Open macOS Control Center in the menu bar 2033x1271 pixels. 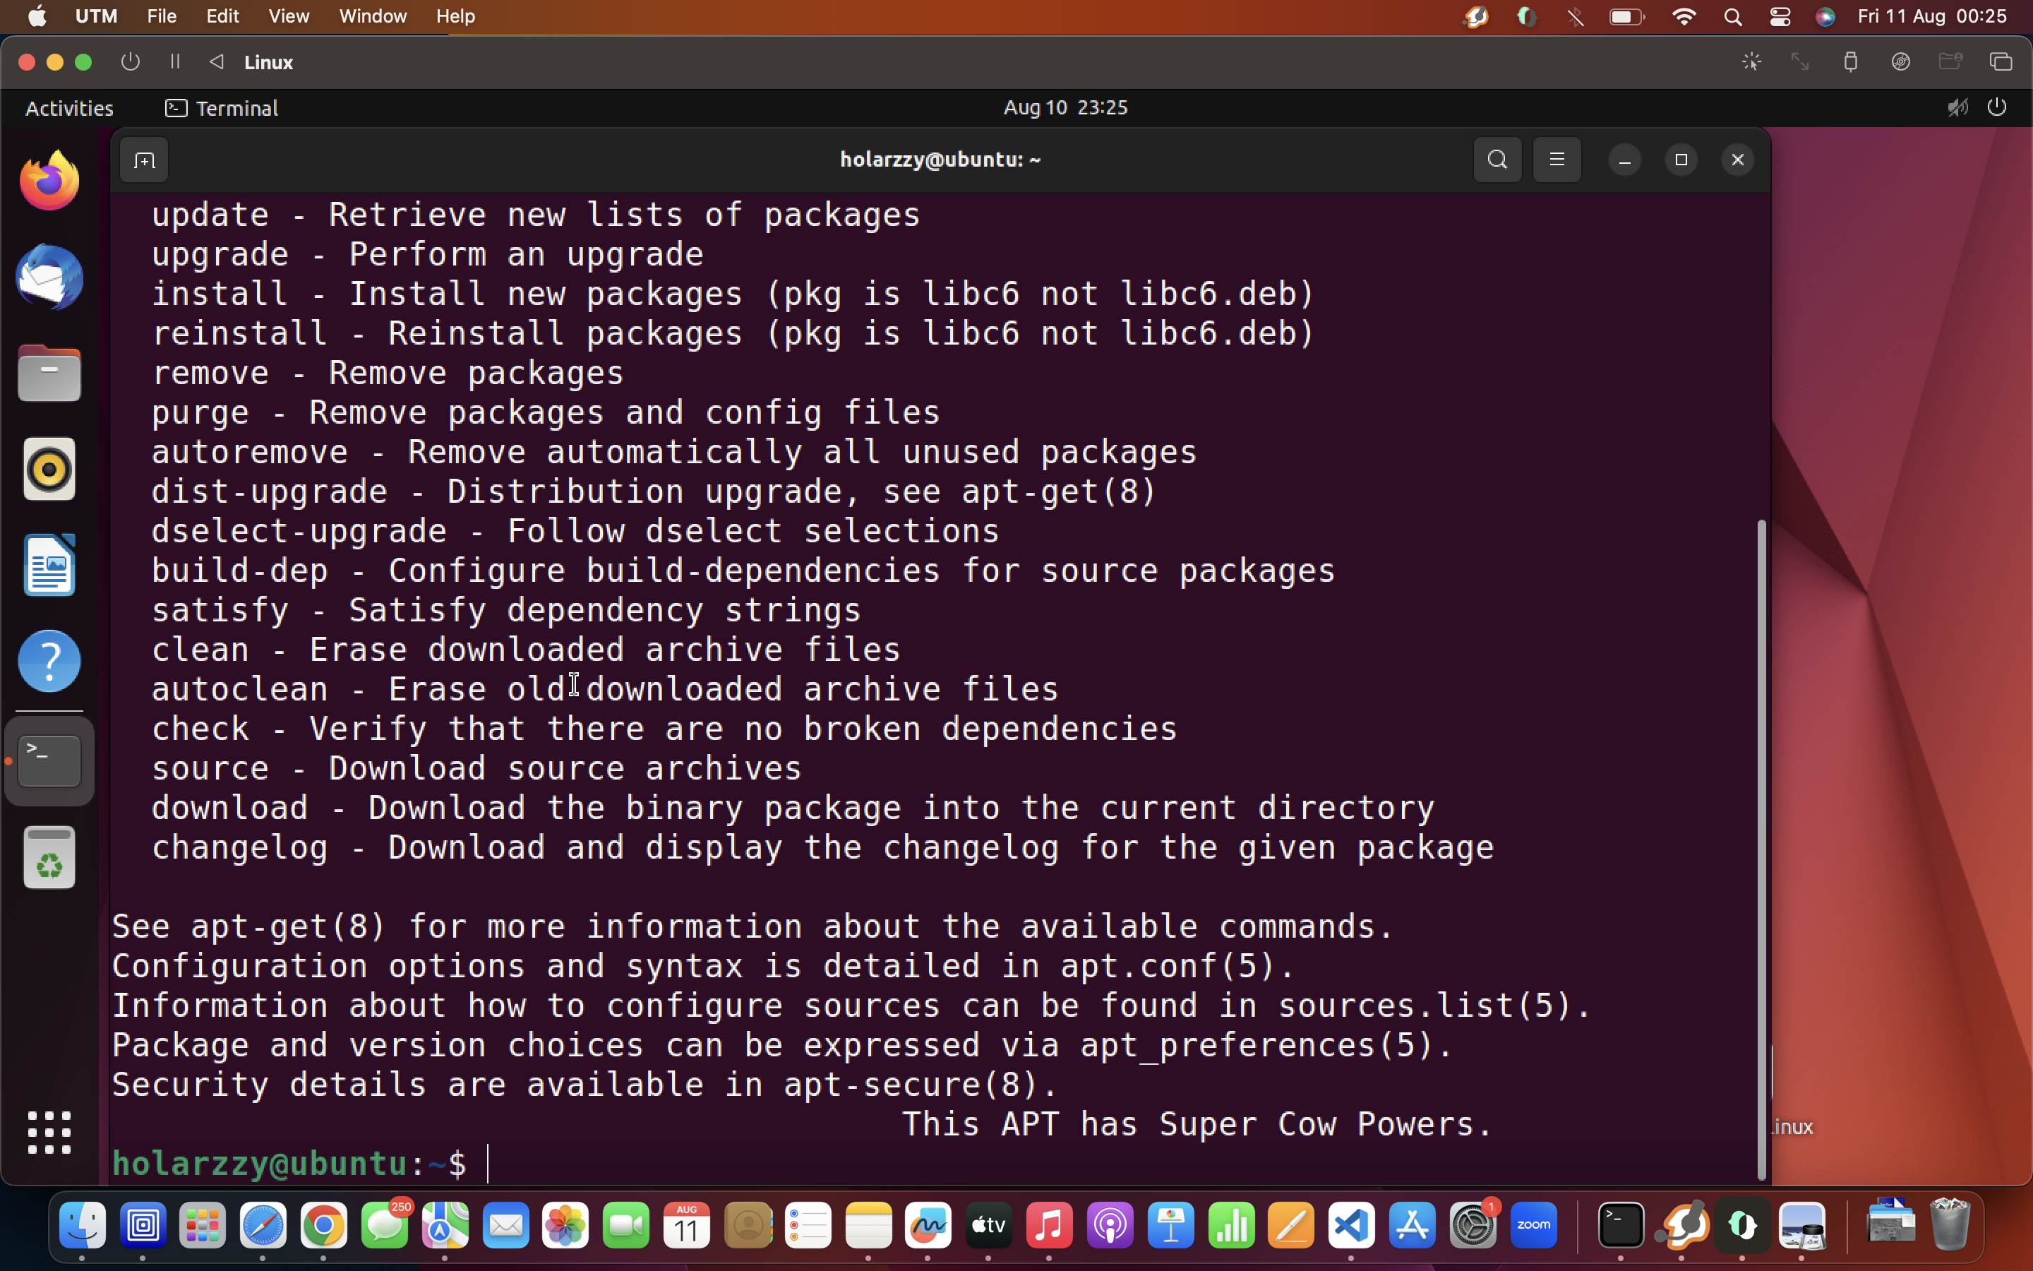click(1780, 16)
